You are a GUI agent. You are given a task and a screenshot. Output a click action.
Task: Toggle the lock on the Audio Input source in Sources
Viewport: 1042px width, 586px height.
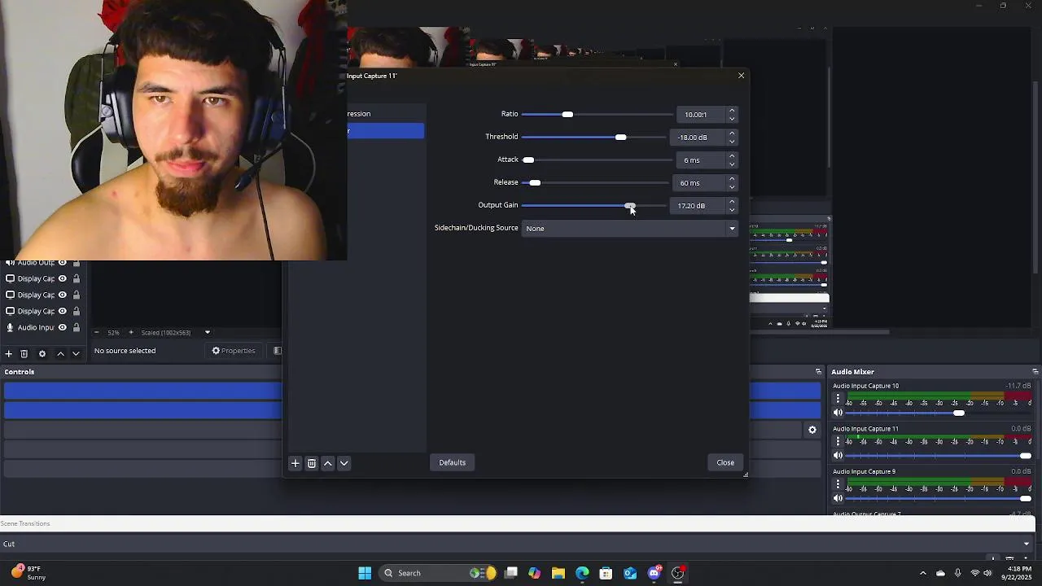pyautogui.click(x=76, y=327)
